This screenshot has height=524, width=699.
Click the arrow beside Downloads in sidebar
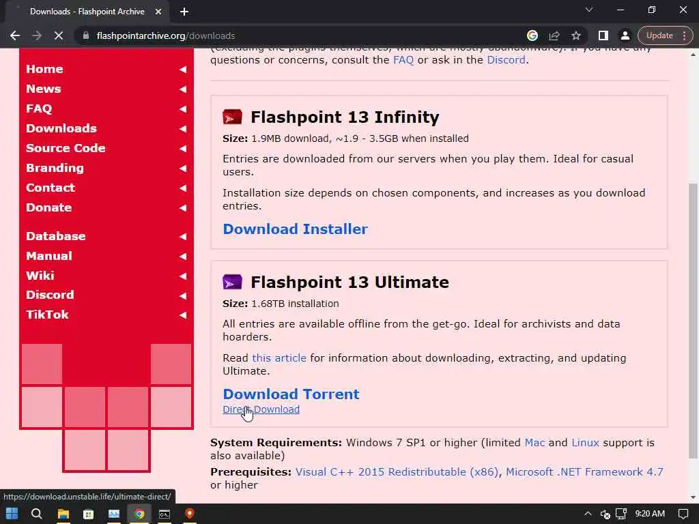[x=183, y=129]
